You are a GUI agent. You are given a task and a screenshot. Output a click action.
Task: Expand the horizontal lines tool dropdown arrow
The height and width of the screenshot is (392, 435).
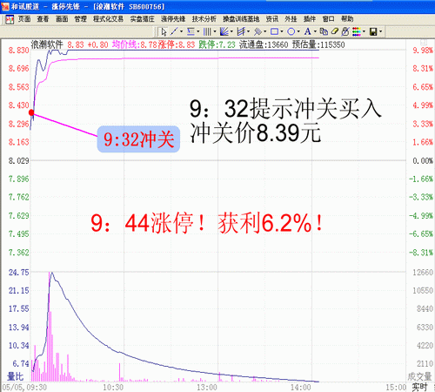(x=198, y=31)
